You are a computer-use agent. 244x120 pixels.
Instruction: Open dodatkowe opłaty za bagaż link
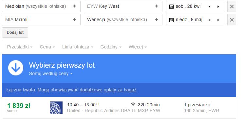108,90
